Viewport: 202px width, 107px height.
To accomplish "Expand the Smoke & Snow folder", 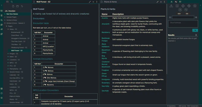I will (x=5, y=20).
